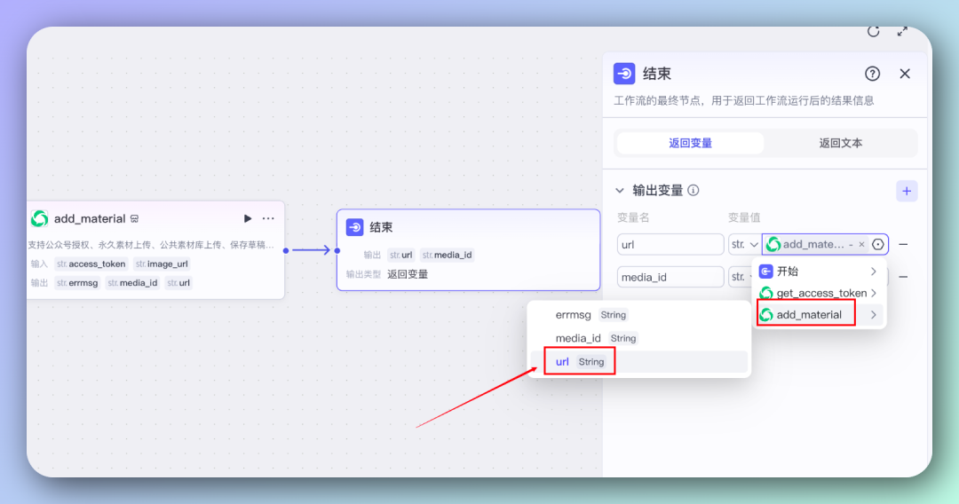Viewport: 959px width, 504px height.
Task: Click the 结束 node input connector dot
Action: point(337,250)
